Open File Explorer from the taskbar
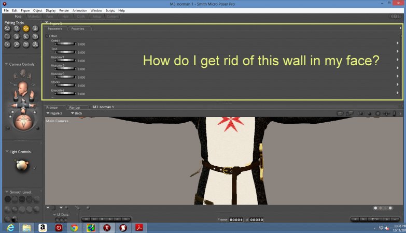Screen dimensions: 406x233 pos(26,228)
